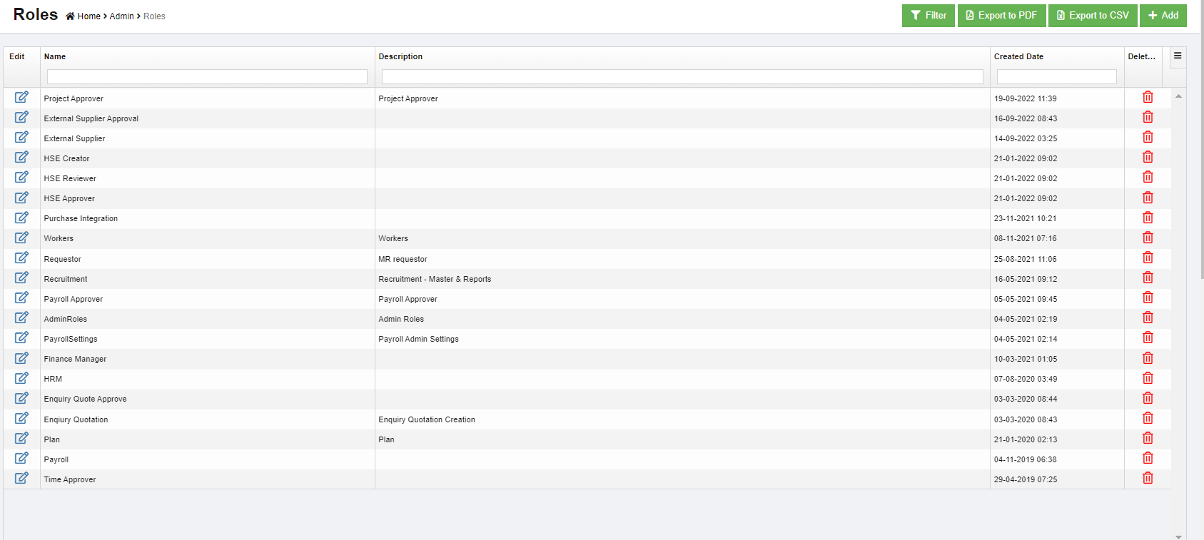The image size is (1204, 540).
Task: Open edit for Recruitment role
Action: (21, 277)
